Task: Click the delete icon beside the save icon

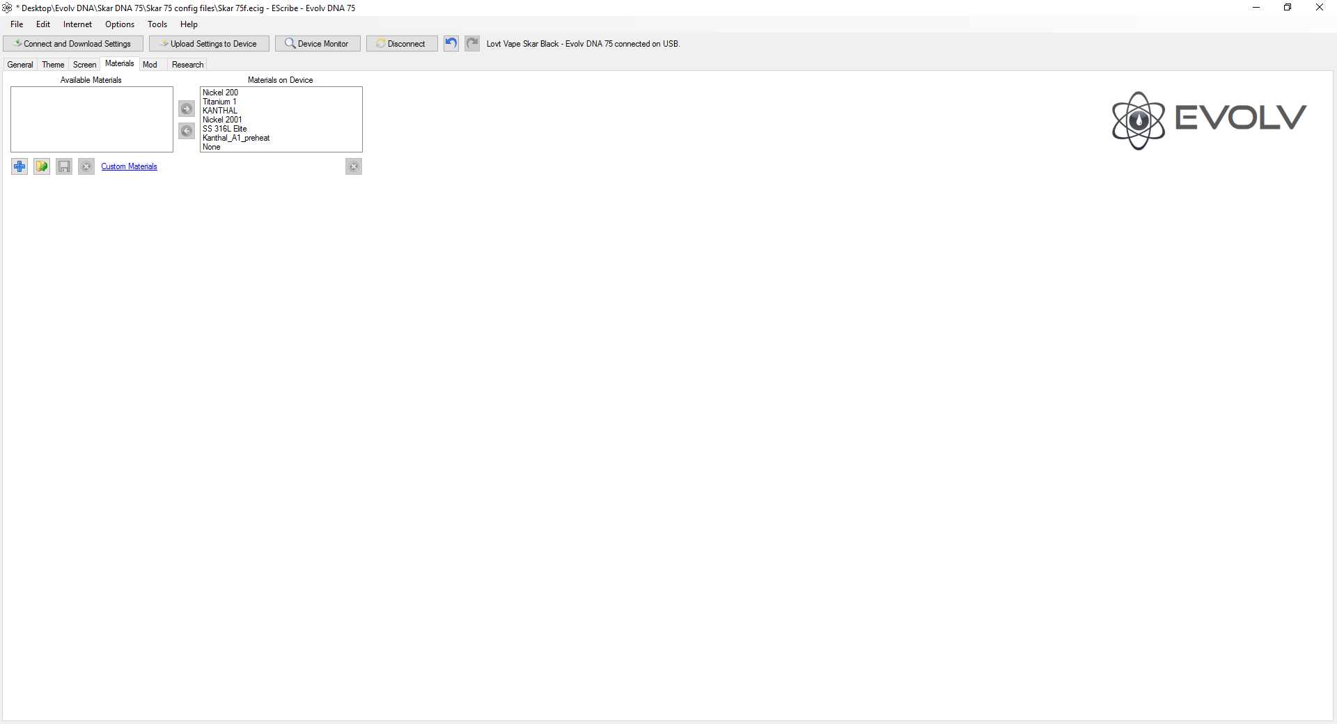Action: pos(86,166)
